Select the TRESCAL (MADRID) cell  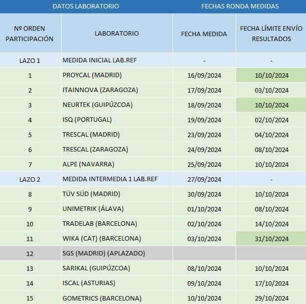[x=117, y=135]
